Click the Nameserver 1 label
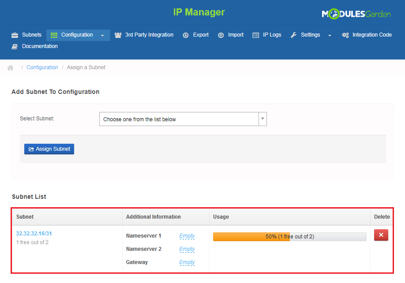This screenshot has height=283, width=405. point(144,236)
